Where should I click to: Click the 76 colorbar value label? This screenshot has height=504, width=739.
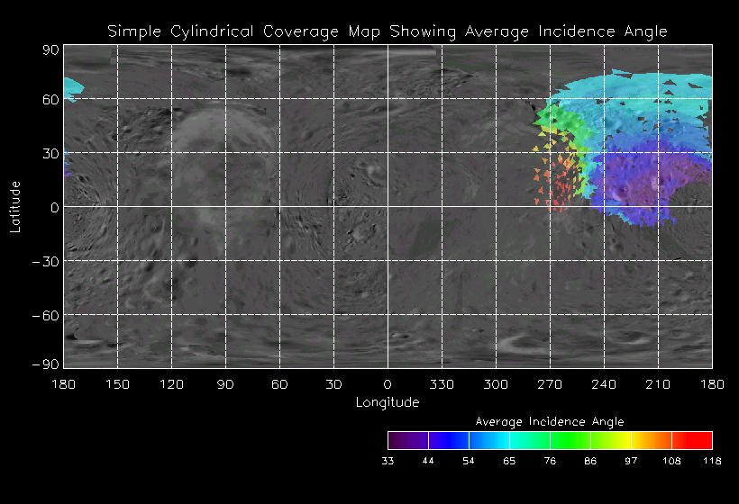(550, 461)
